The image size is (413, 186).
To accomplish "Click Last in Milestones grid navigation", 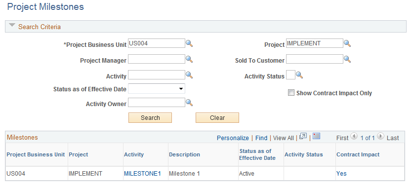I will 393,138.
